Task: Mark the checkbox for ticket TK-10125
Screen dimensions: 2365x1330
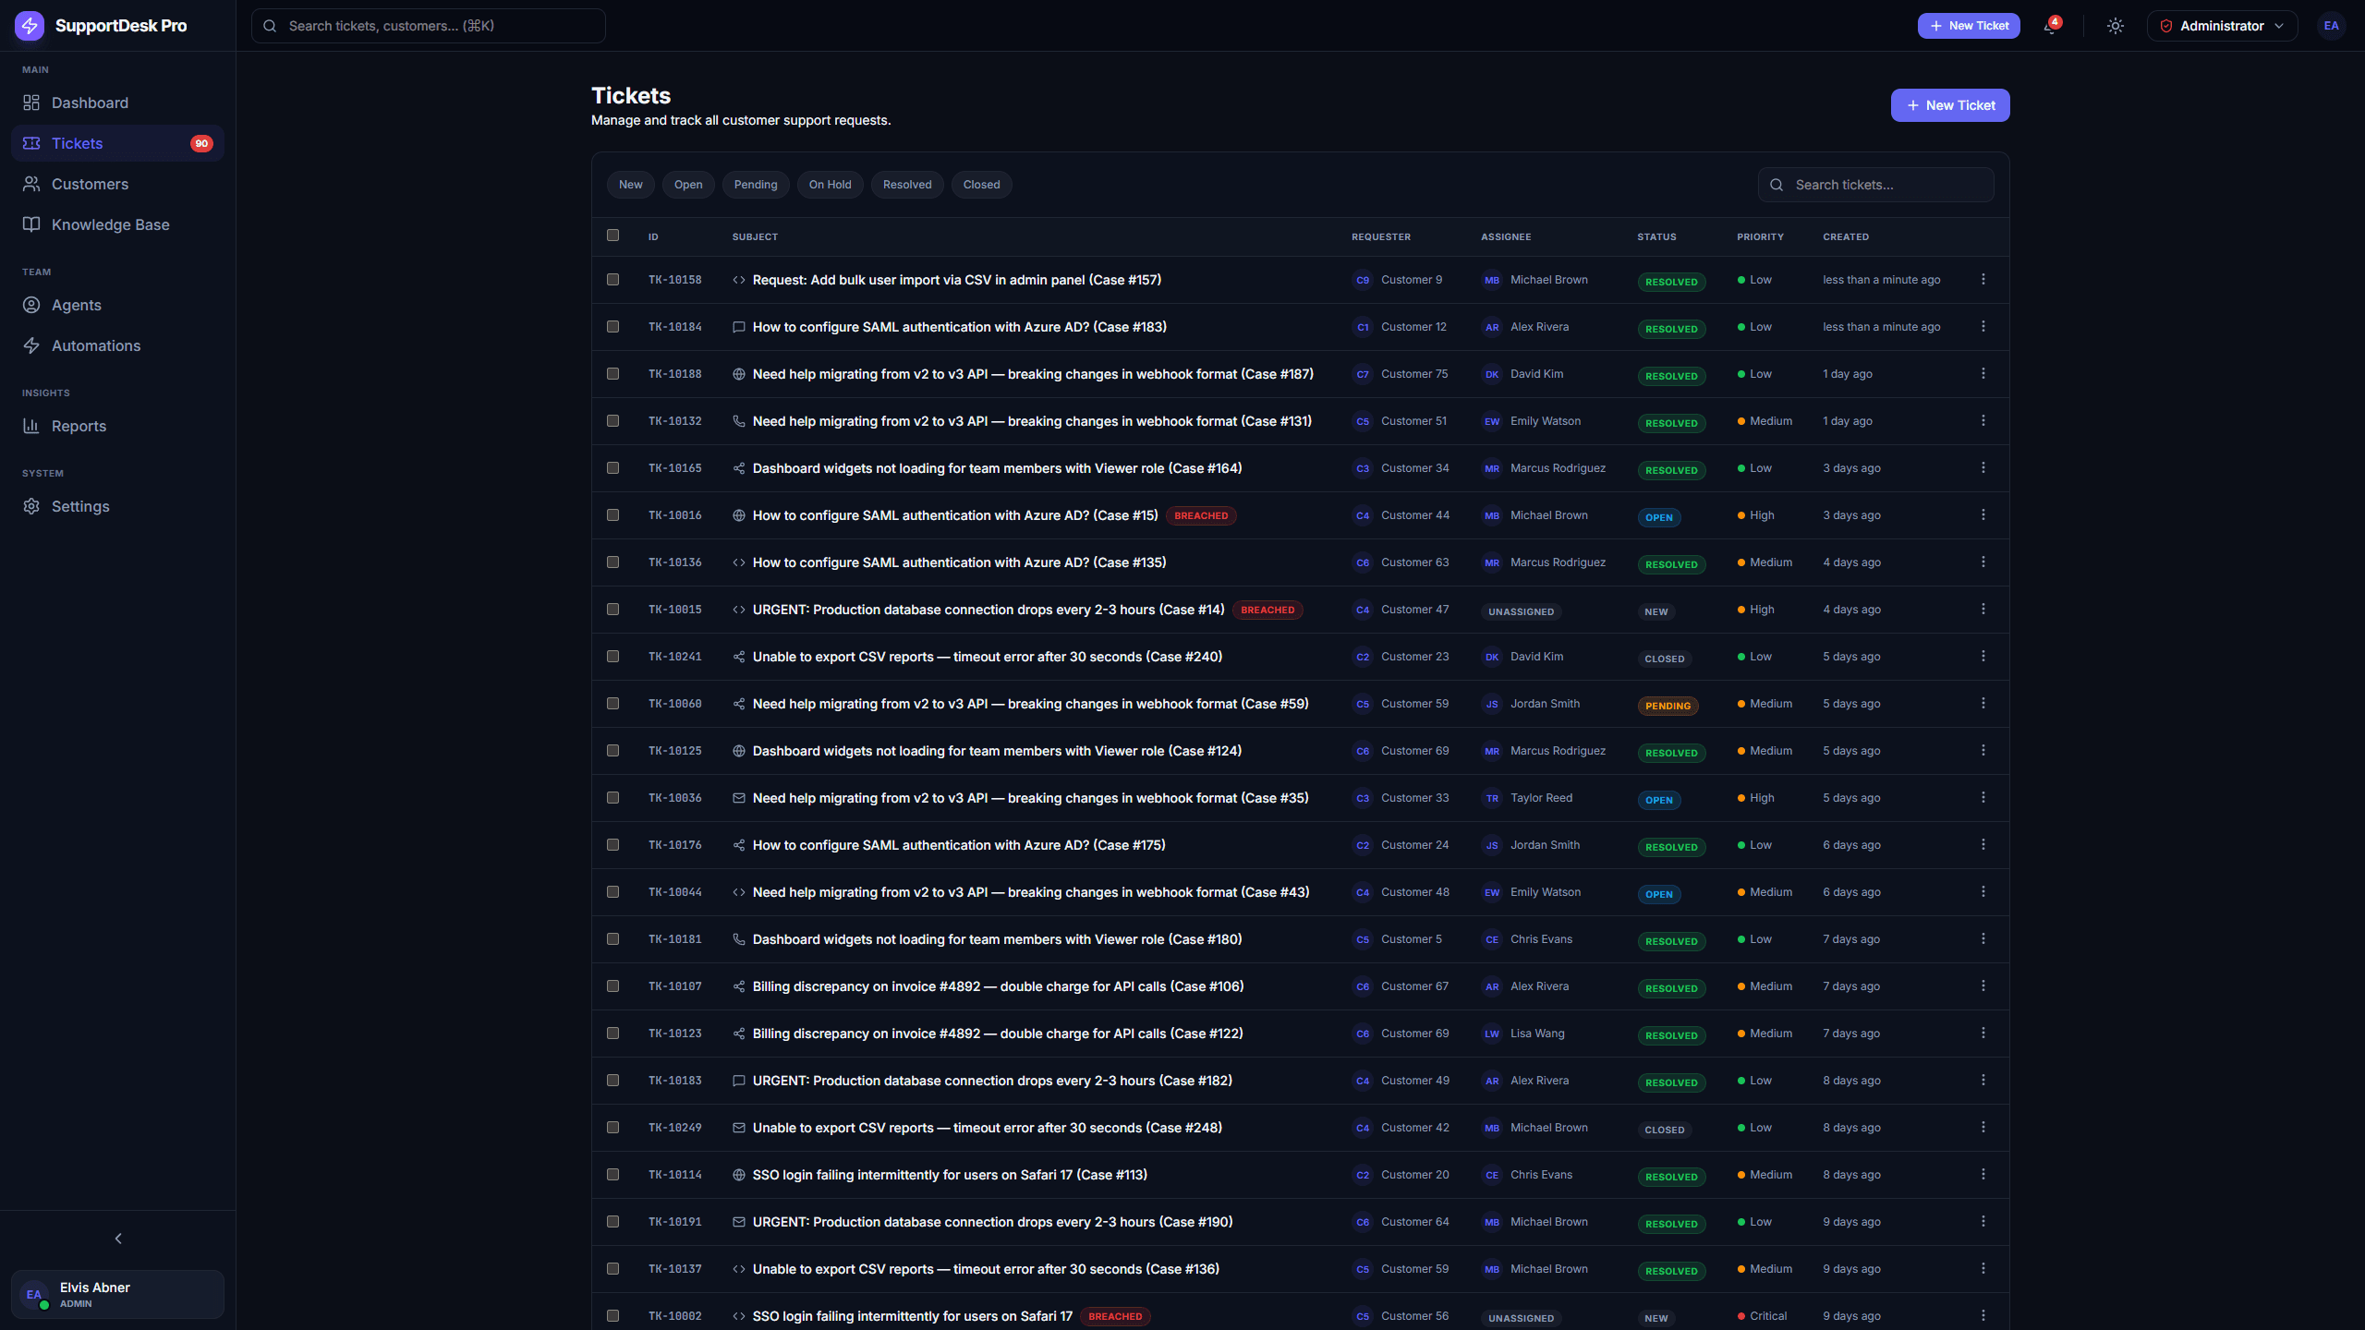Action: [x=612, y=750]
